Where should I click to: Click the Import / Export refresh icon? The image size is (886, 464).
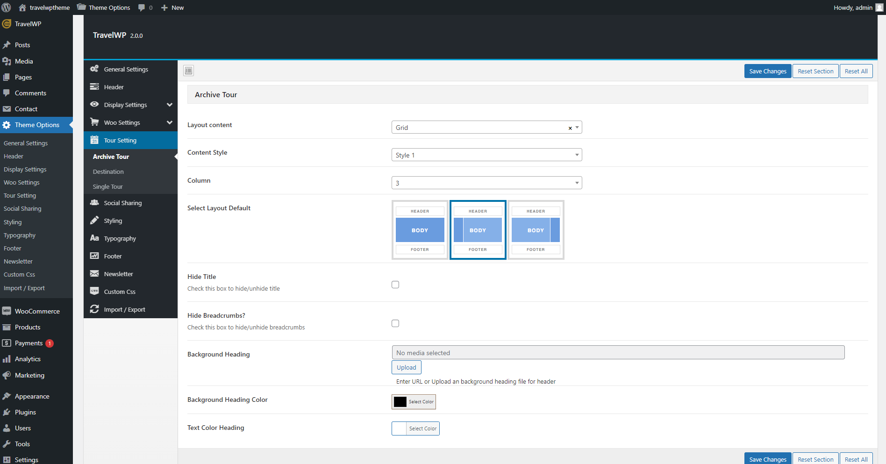94,309
